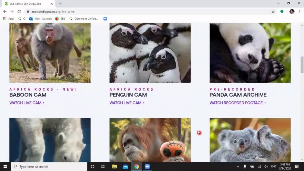Launch Zoom from the Windows taskbar
The image size is (304, 171).
147,167
